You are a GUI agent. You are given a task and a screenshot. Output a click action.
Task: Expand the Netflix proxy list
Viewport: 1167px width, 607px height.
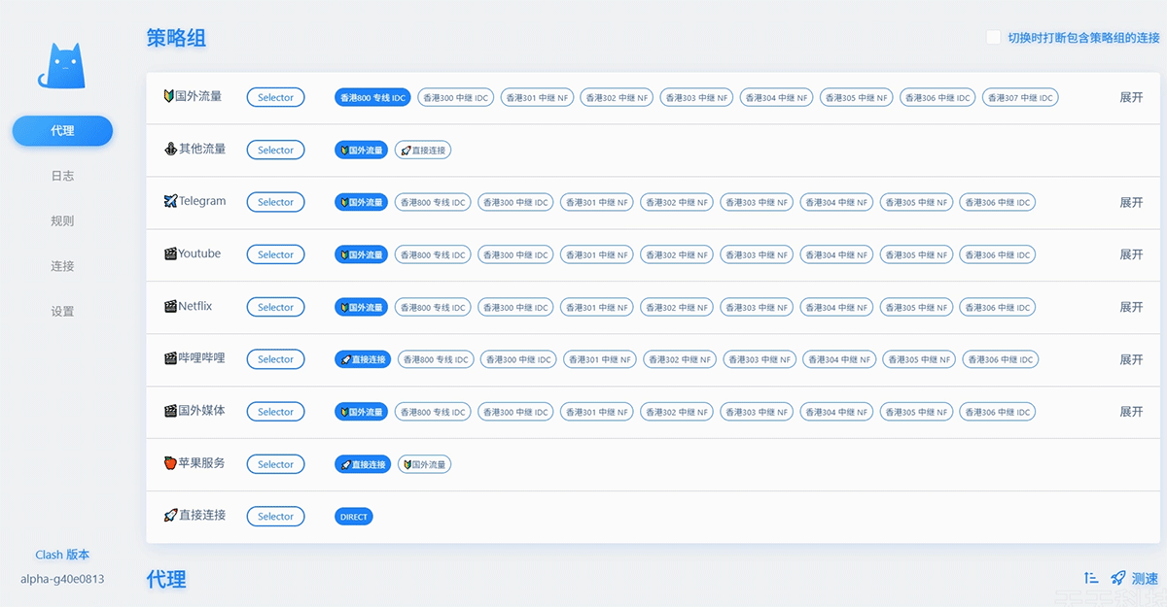coord(1130,308)
